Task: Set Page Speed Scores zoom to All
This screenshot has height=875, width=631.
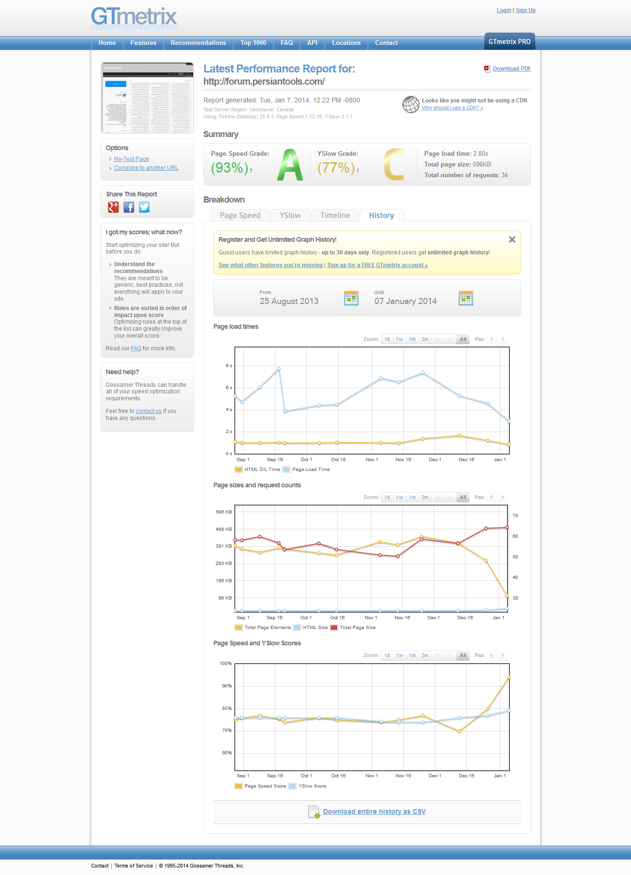Action: [463, 655]
